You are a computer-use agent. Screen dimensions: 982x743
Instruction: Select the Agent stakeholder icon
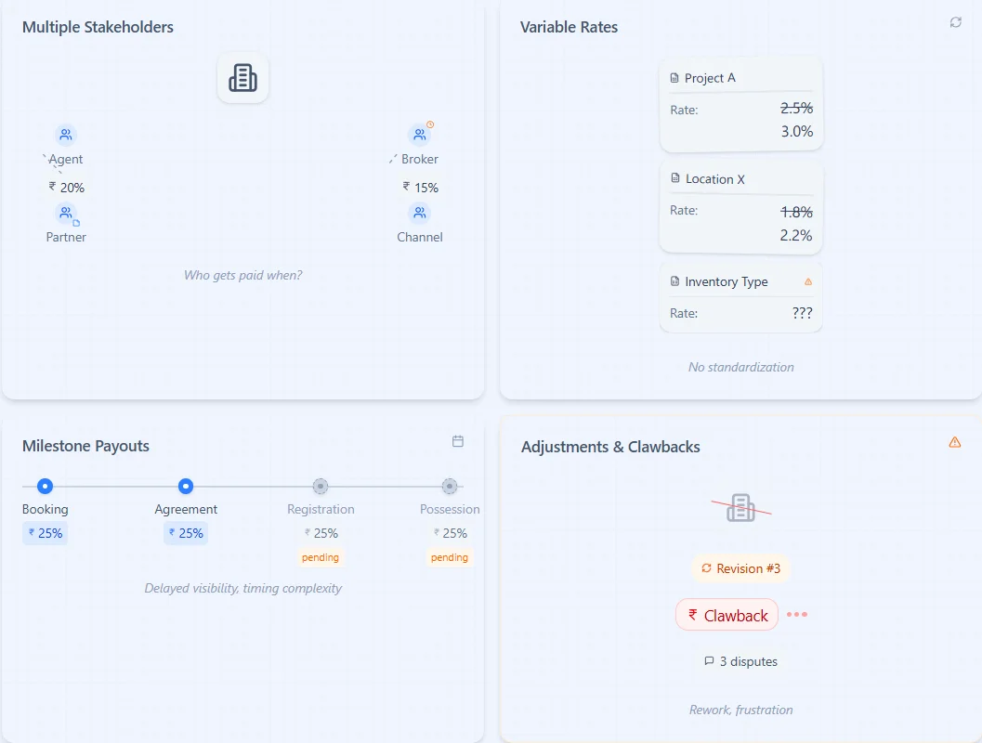click(64, 134)
